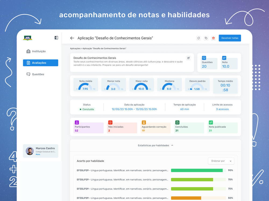Click the Questões chat icon in summary card
269x201 pixels.
tap(204, 58)
